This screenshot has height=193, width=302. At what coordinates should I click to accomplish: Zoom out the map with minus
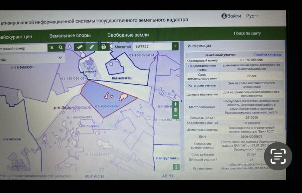pyautogui.click(x=175, y=116)
